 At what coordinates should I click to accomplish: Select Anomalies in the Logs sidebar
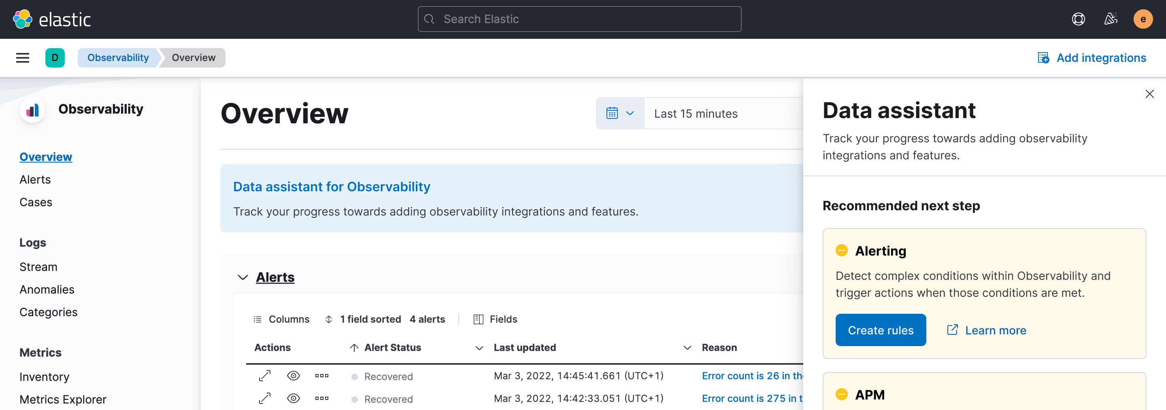(x=47, y=290)
